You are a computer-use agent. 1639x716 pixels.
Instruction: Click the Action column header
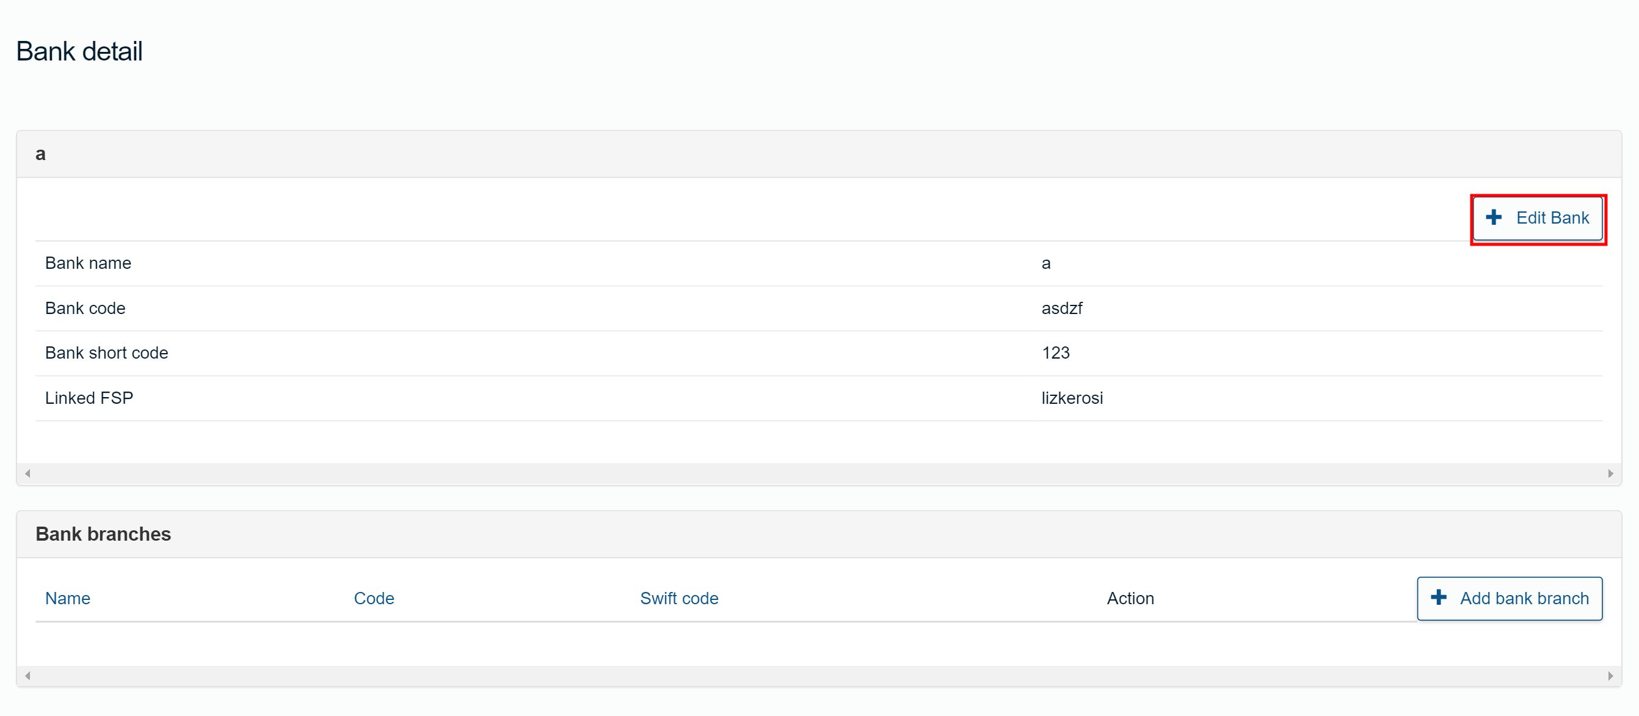[x=1130, y=598]
